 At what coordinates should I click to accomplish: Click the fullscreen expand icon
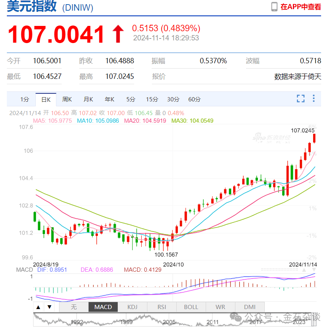(x=301, y=98)
